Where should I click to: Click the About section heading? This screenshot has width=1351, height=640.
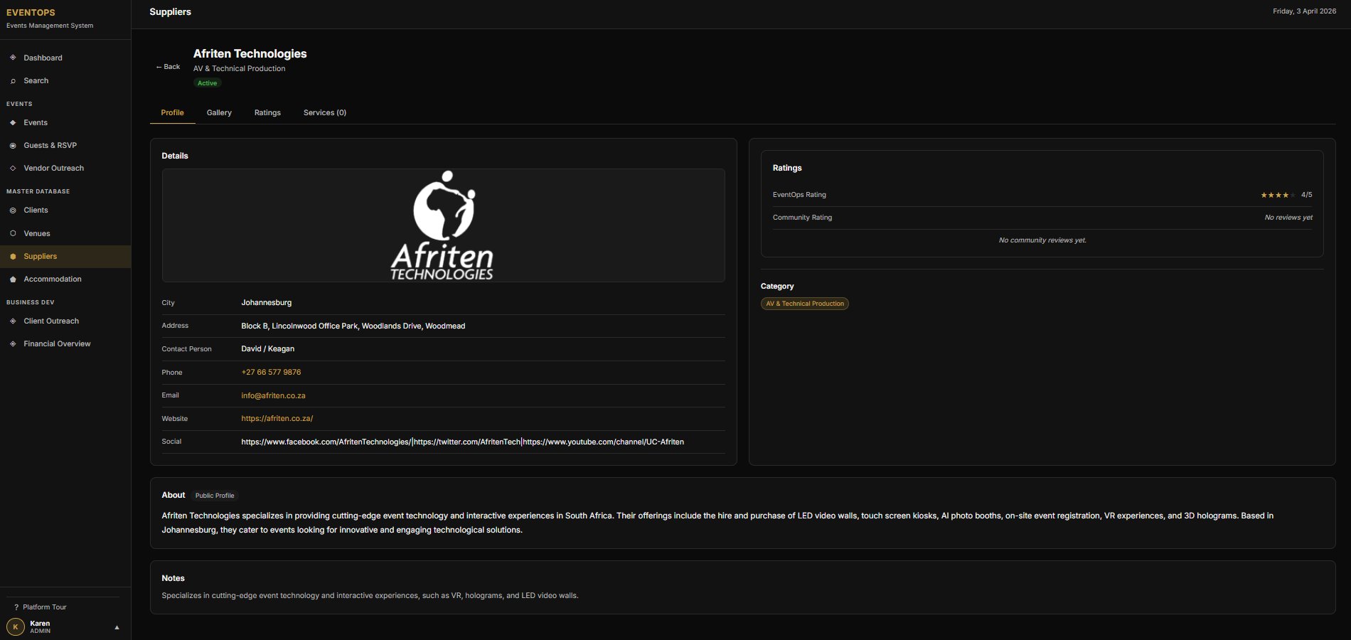click(173, 496)
